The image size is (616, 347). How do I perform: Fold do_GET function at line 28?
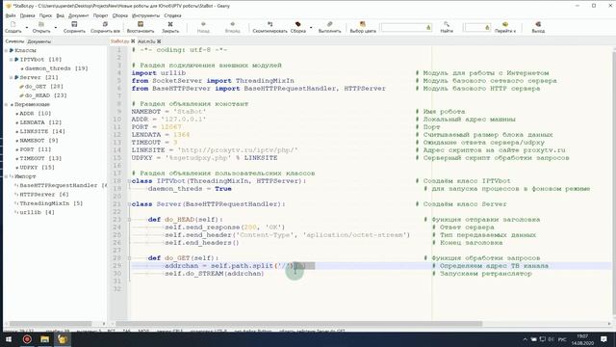129,258
